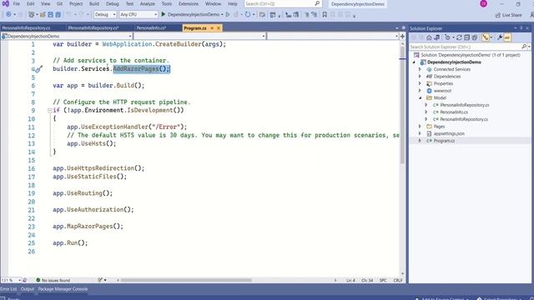This screenshot has height=300, width=534.
Task: Click Collapse All icon in Solution Explorer
Action: pyautogui.click(x=467, y=37)
